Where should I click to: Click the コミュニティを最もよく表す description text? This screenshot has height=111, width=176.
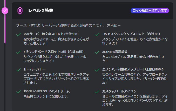click(x=56, y=79)
